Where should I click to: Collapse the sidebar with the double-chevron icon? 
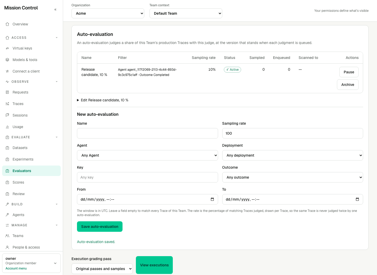click(x=55, y=9)
